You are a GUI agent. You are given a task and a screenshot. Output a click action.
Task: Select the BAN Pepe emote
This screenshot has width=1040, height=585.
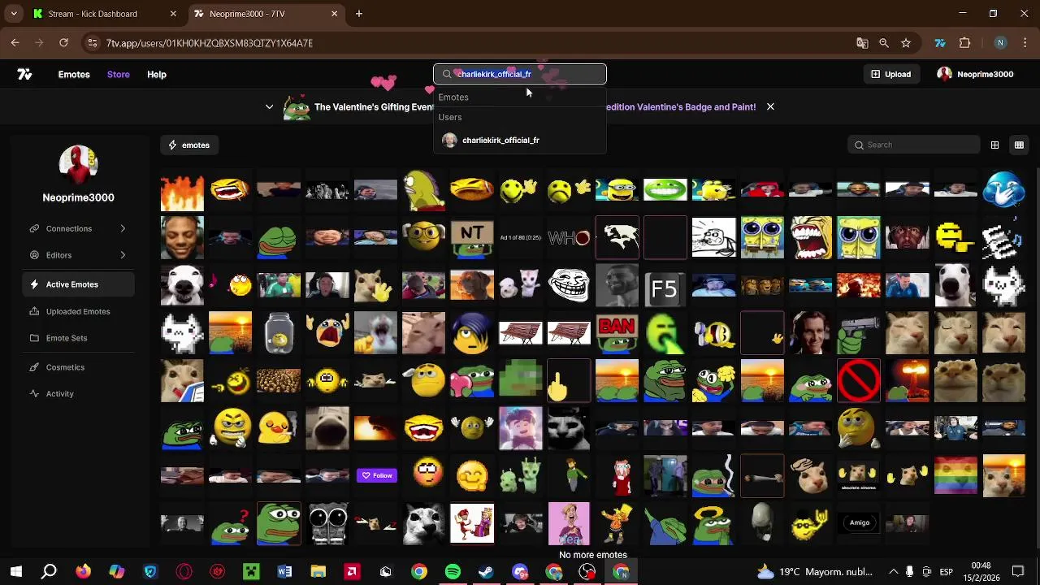click(x=617, y=333)
